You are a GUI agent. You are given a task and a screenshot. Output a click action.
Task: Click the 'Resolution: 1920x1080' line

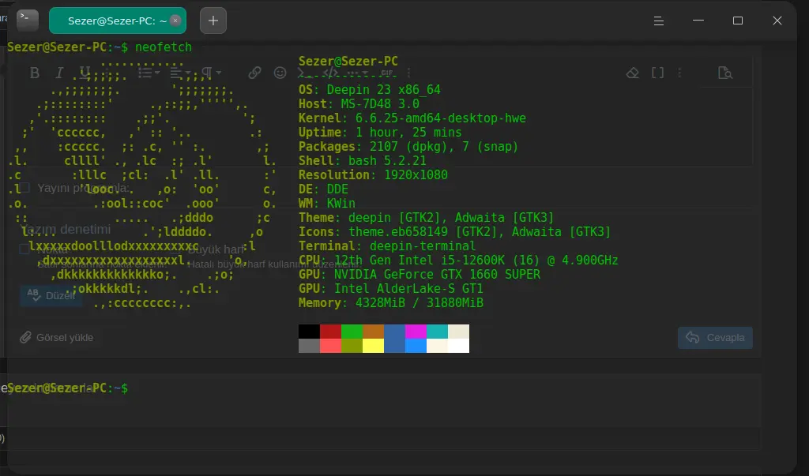point(373,174)
